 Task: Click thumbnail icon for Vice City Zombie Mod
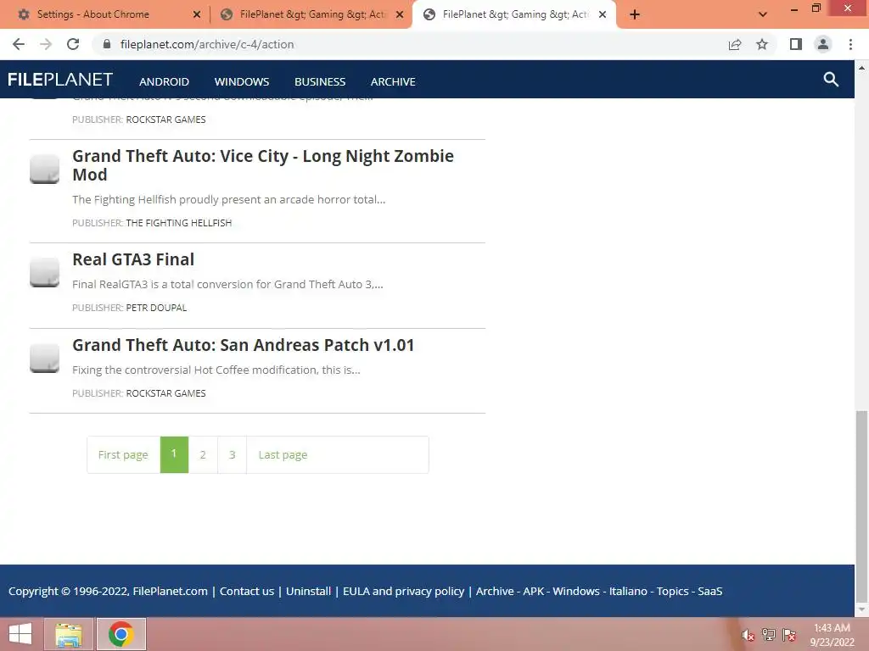[x=44, y=169]
